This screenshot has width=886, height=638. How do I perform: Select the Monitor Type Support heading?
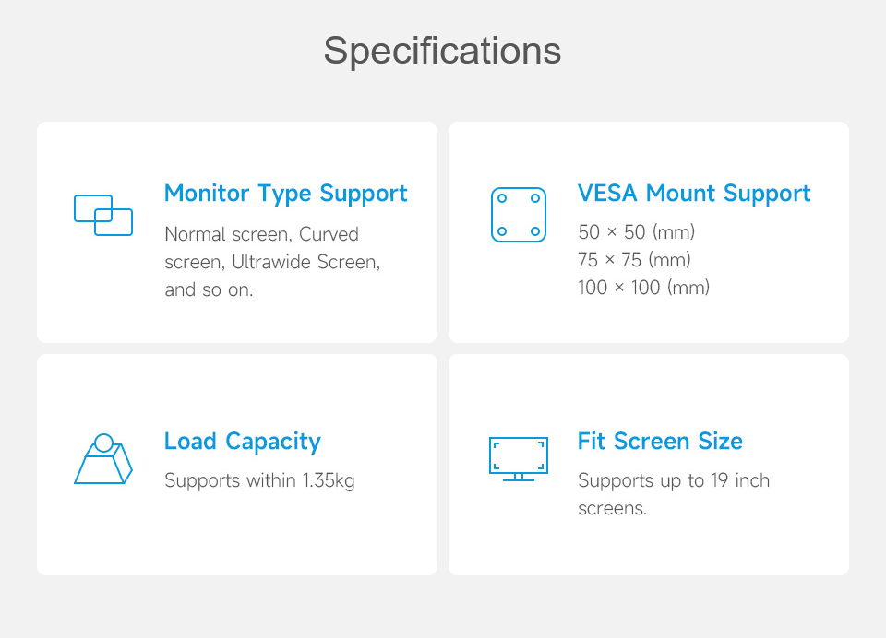click(285, 194)
